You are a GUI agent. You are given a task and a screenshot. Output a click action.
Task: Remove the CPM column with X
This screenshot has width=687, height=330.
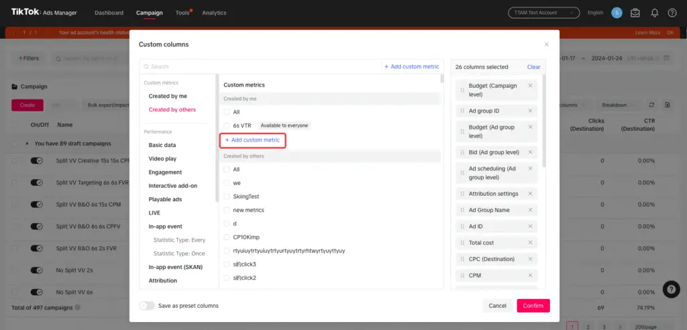pyautogui.click(x=530, y=276)
